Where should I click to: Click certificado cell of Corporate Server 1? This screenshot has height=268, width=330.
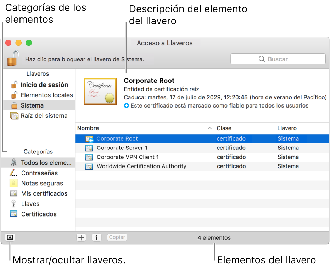[231, 148]
